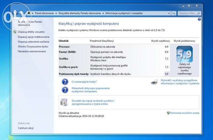Screen dimensions: 213x140
Task: Click 'Co oznaczają te liczby?' link
Action: coord(84,82)
